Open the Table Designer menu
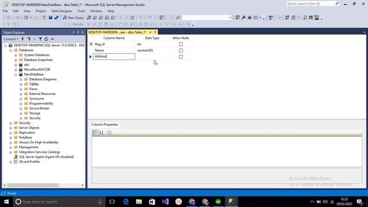 (x=62, y=11)
